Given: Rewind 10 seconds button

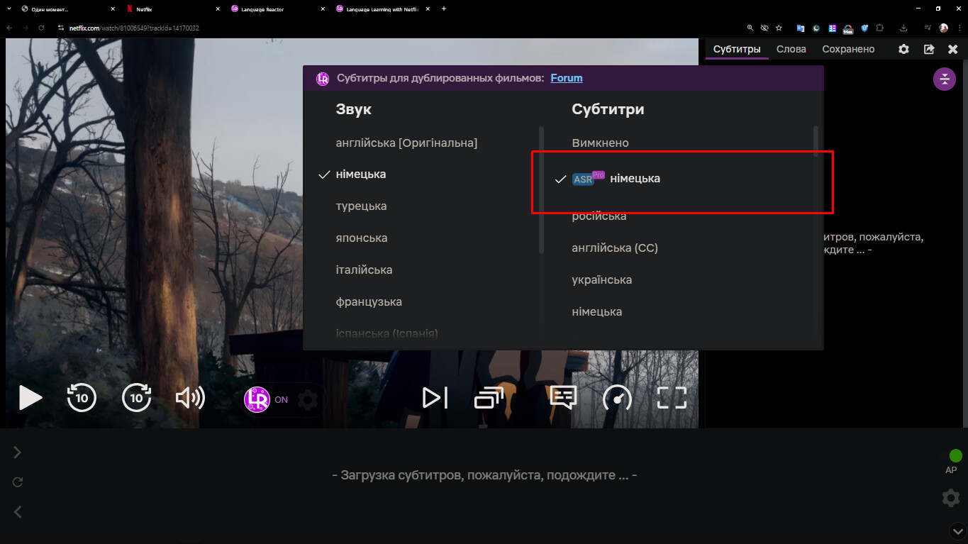Looking at the screenshot, I should [82, 398].
